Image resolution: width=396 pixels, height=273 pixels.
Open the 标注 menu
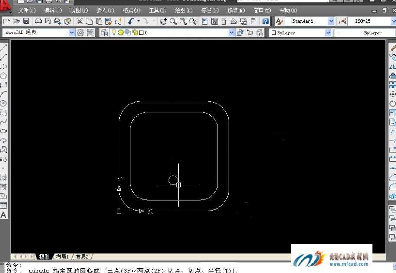pyautogui.click(x=209, y=10)
